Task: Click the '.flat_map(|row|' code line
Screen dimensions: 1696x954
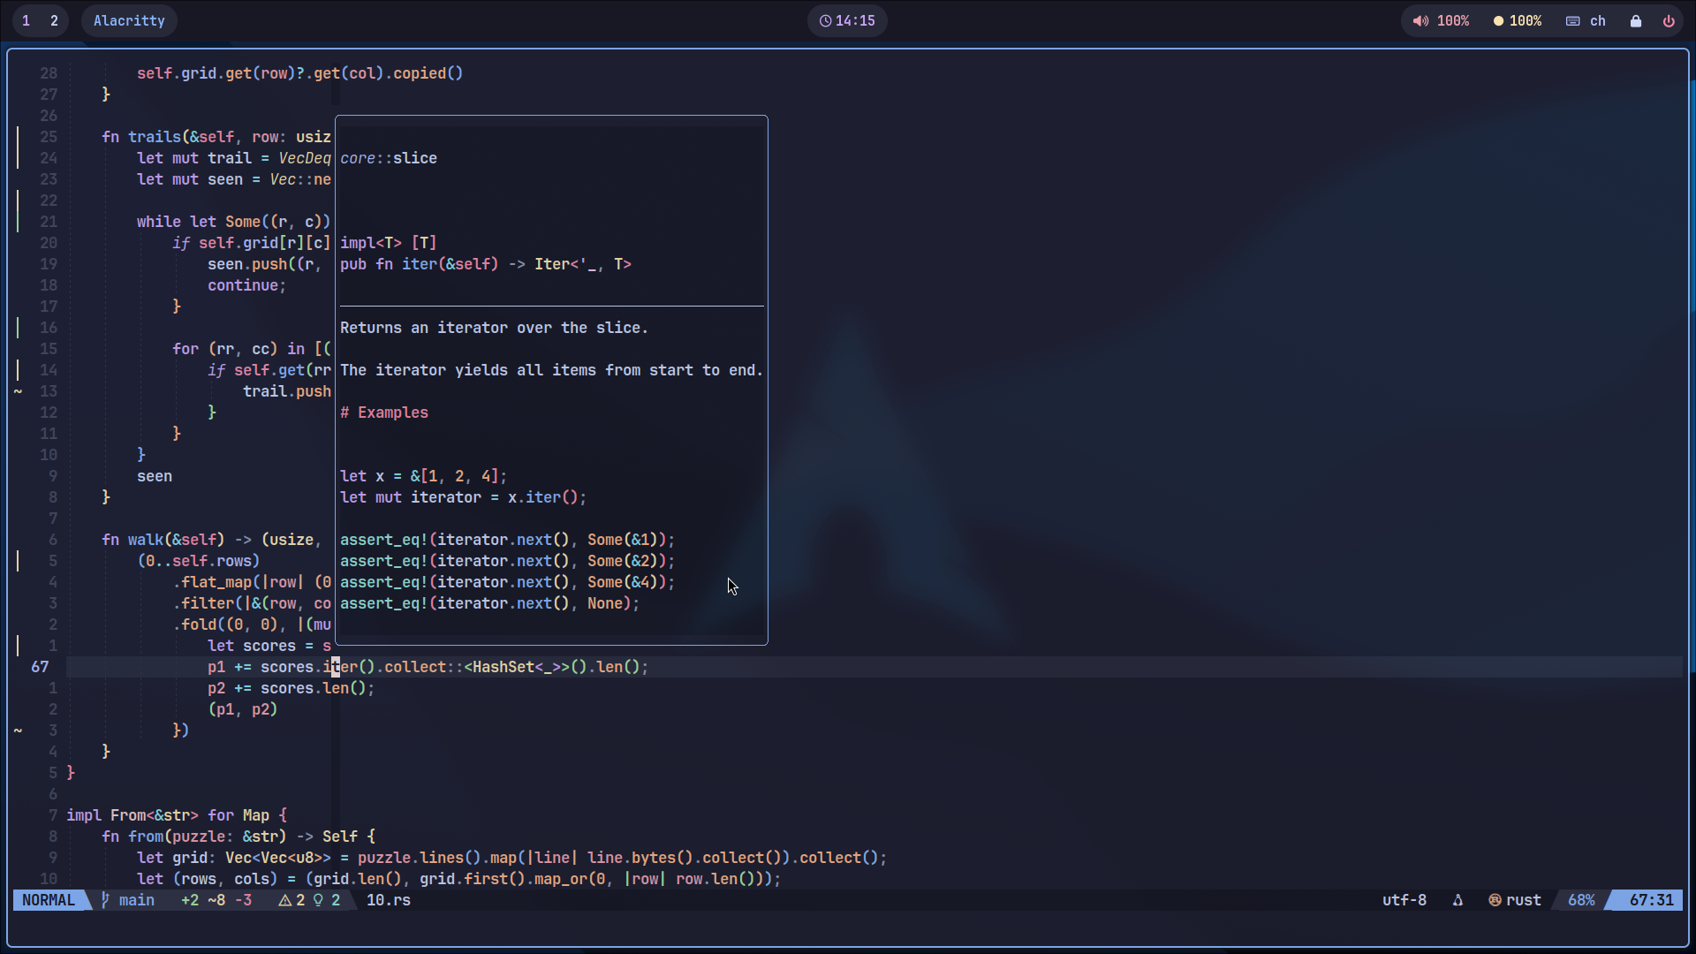Action: click(252, 582)
